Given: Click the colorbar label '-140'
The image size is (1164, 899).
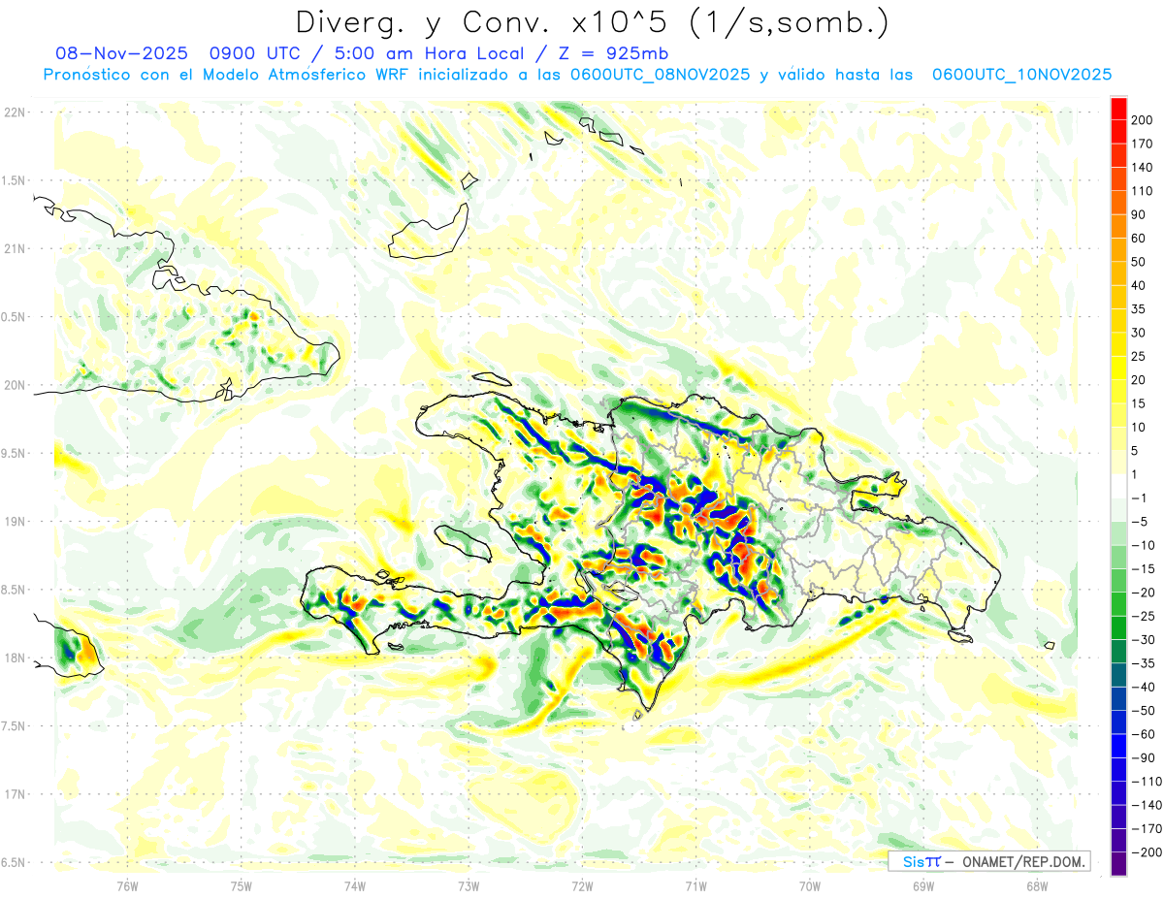Looking at the screenshot, I should 1146,805.
